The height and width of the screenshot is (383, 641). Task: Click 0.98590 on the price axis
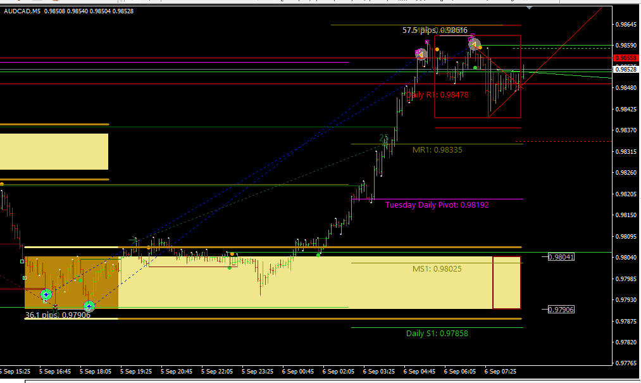tap(626, 46)
